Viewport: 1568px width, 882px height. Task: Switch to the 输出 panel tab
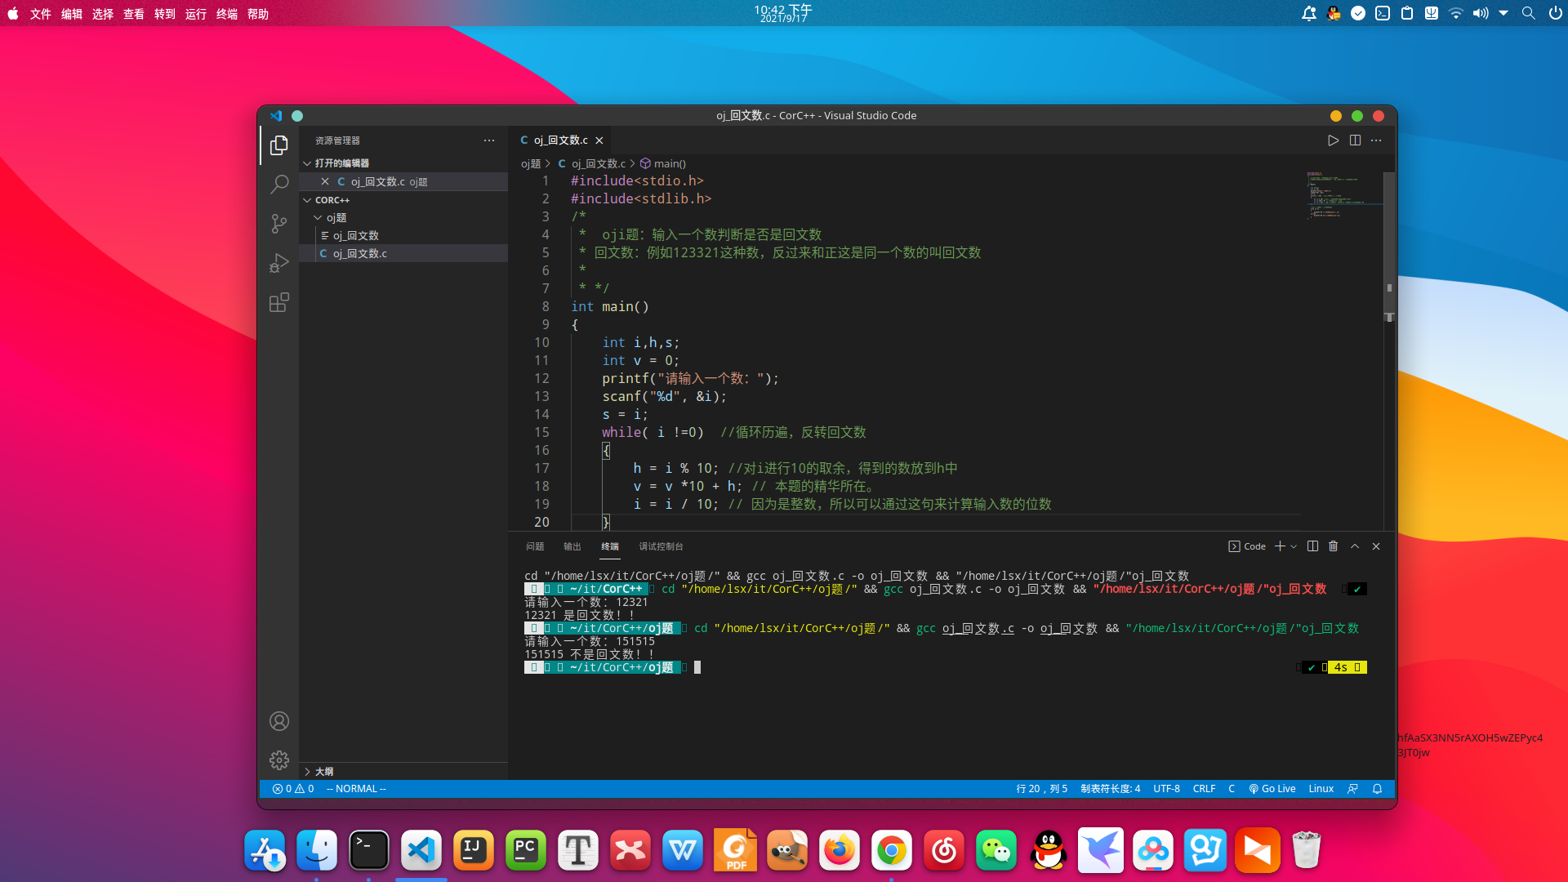pos(572,546)
